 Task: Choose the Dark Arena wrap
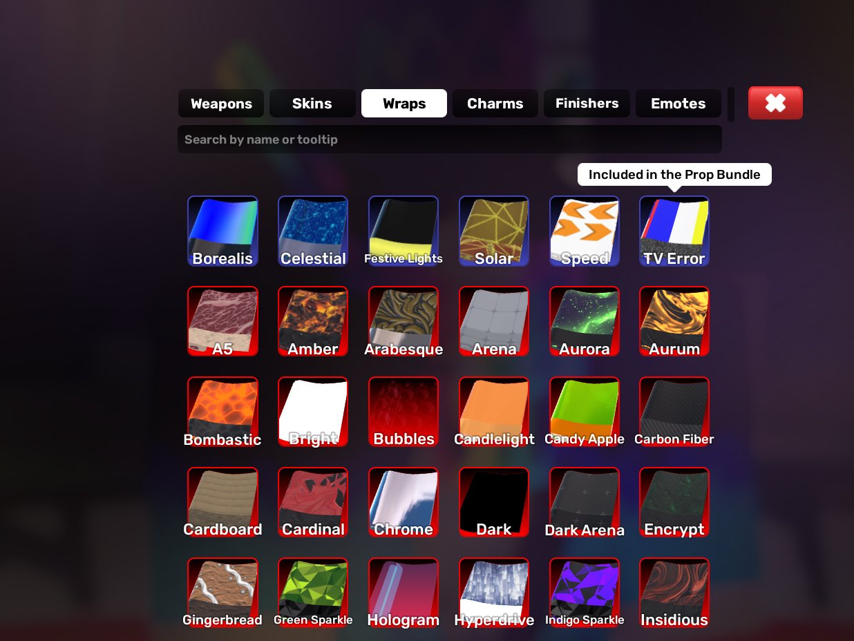click(585, 503)
